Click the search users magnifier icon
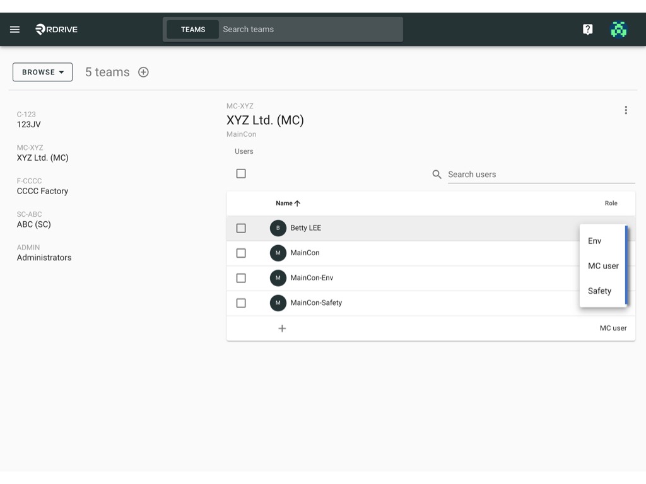Screen dimensions: 646x484 [x=437, y=175]
